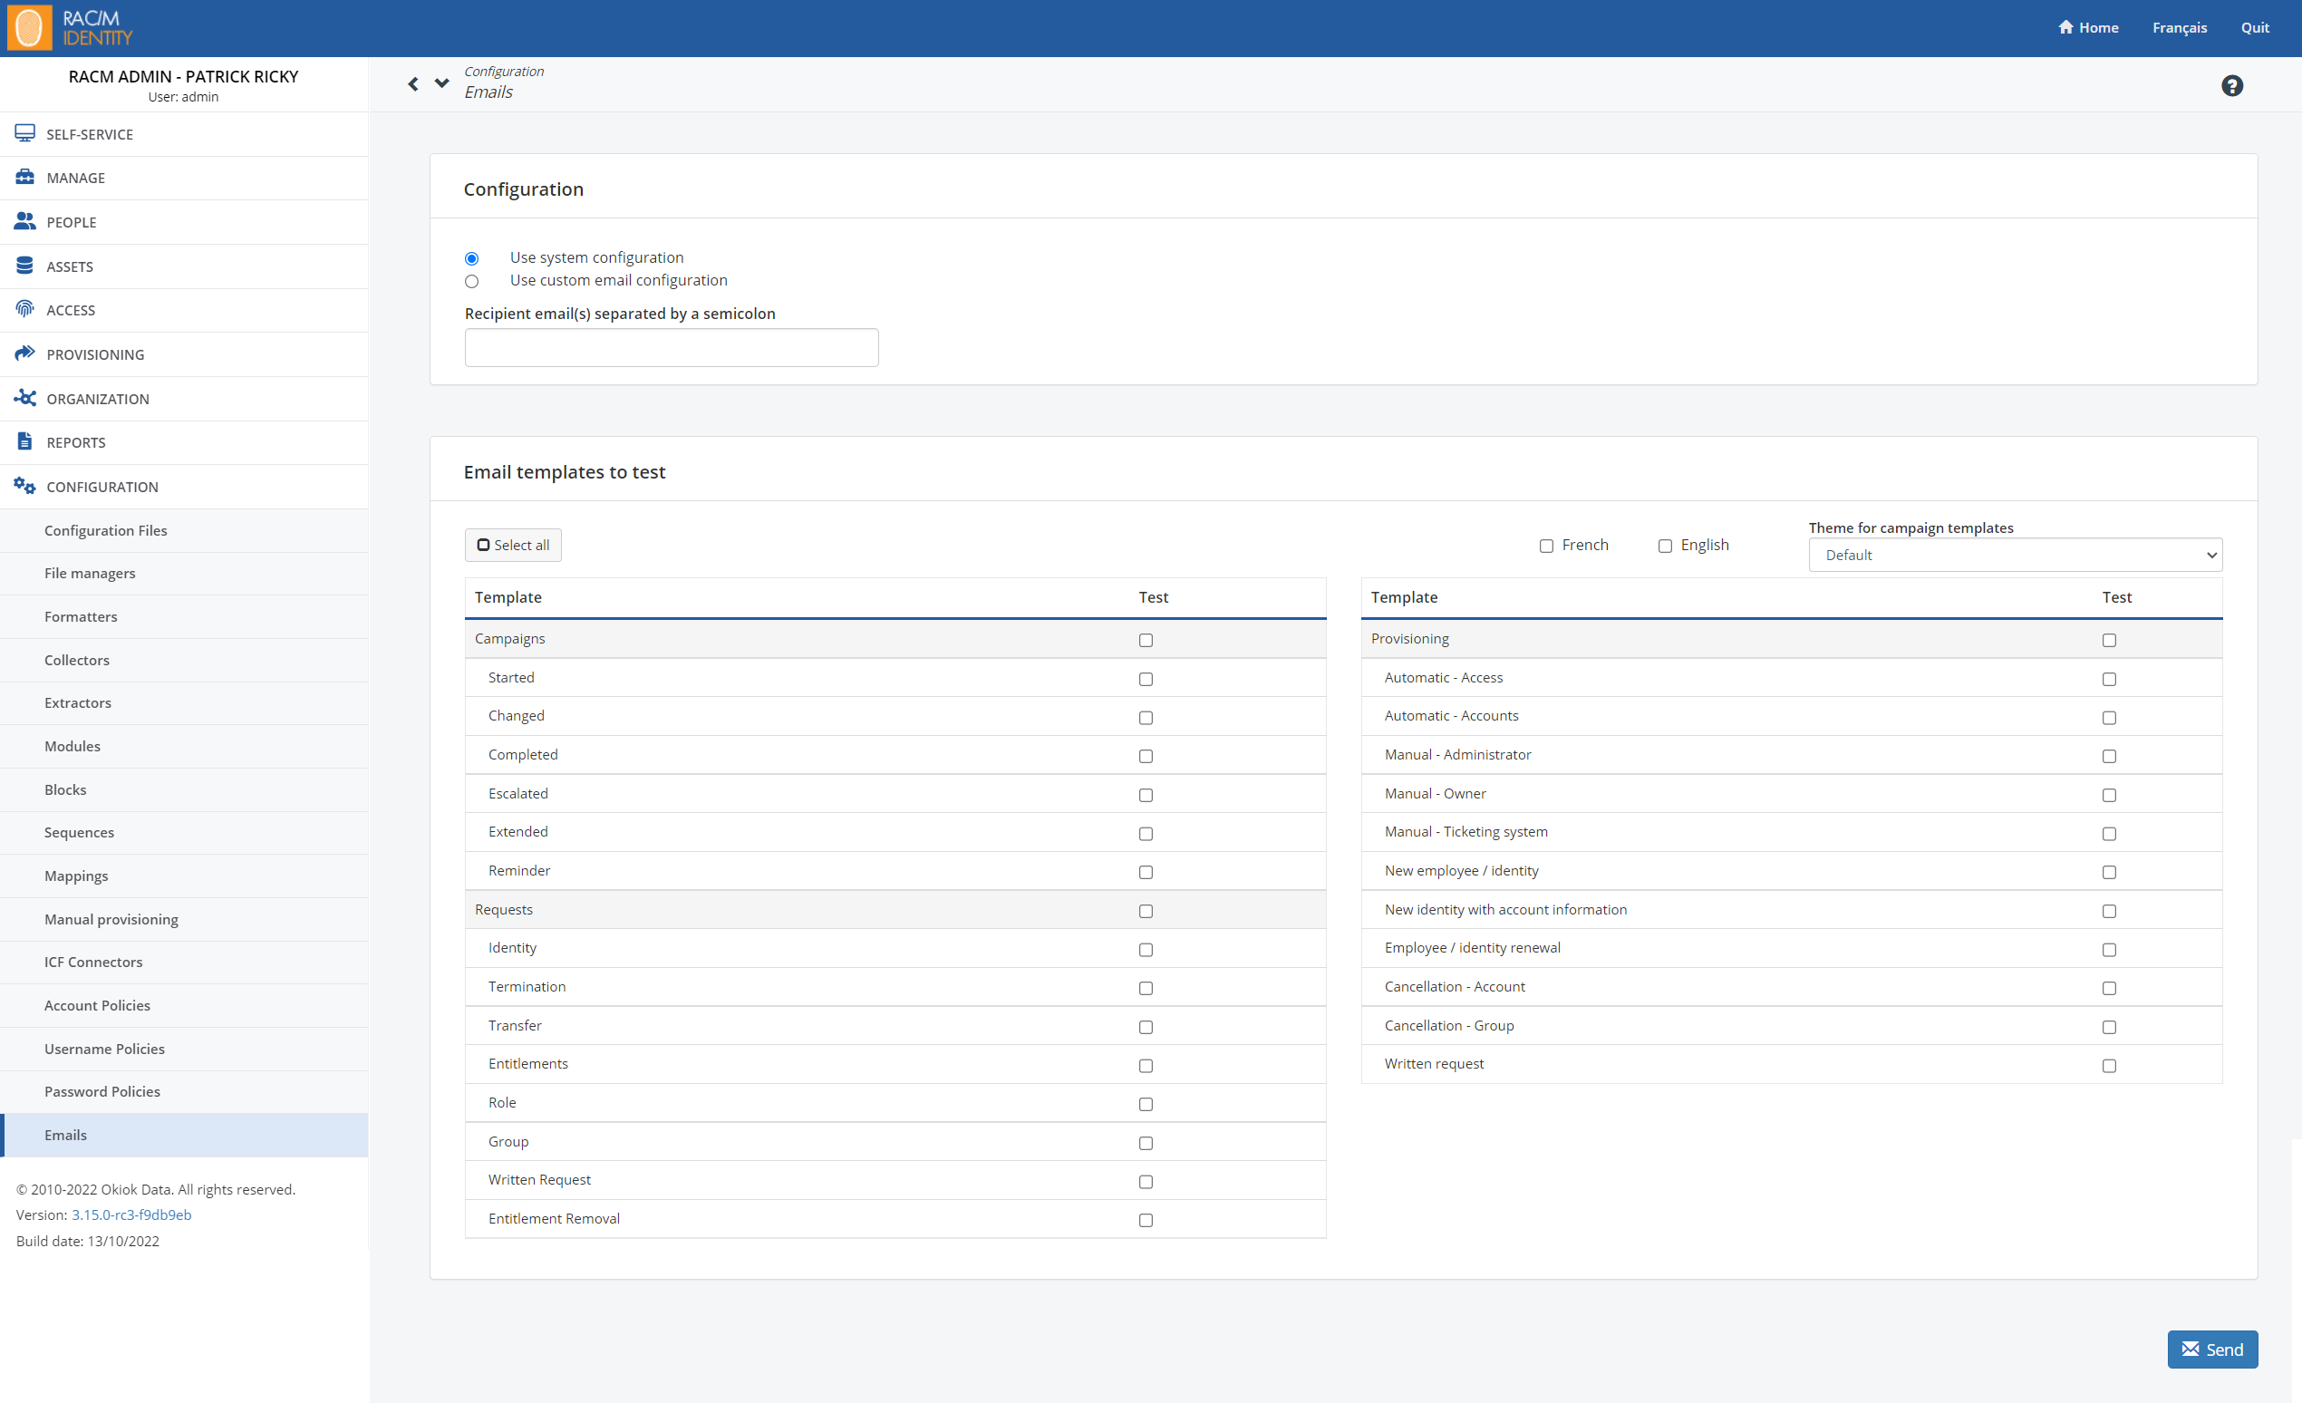Check the Campaigns Started test checkbox

tap(1146, 679)
